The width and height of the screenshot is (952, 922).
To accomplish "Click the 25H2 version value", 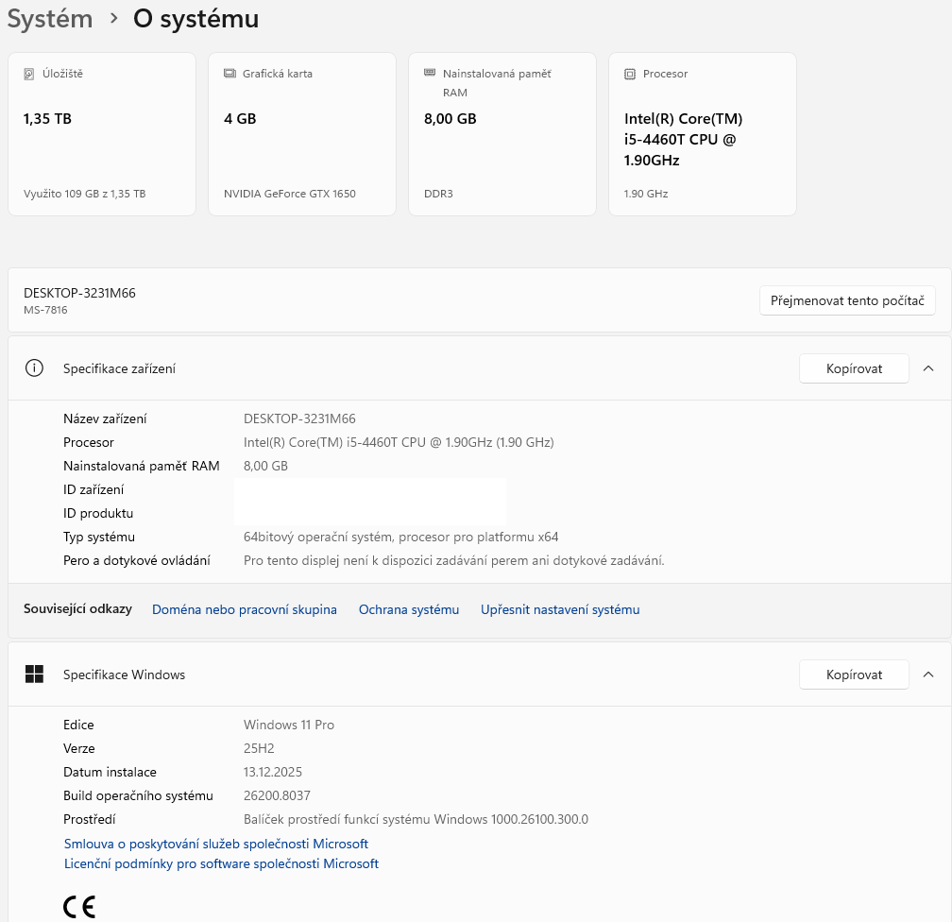I will (x=259, y=748).
